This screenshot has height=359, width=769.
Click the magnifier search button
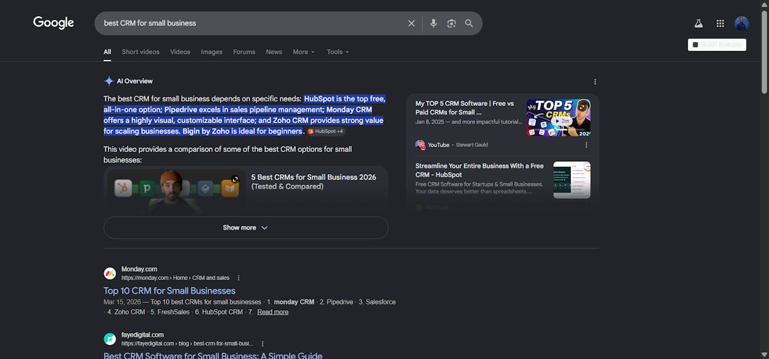tap(469, 23)
